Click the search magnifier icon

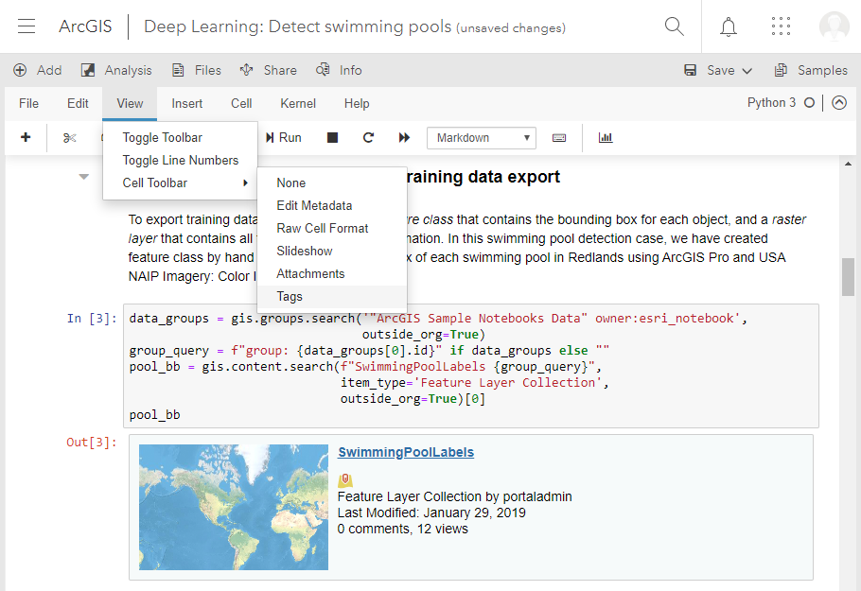click(674, 26)
